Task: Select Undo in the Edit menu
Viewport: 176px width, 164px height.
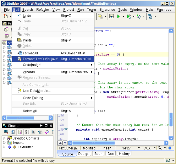Action: pyautogui.click(x=53, y=16)
